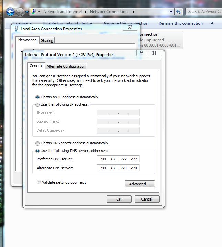Select Use the following DNS server addresses
This screenshot has width=222, height=247.
click(72, 151)
